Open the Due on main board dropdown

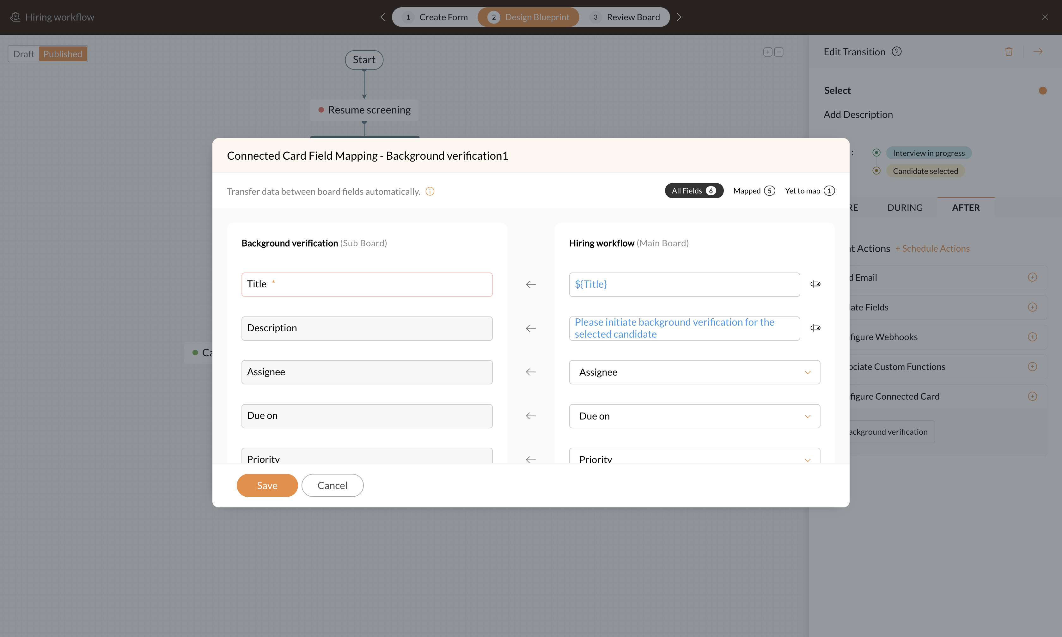[x=694, y=416]
